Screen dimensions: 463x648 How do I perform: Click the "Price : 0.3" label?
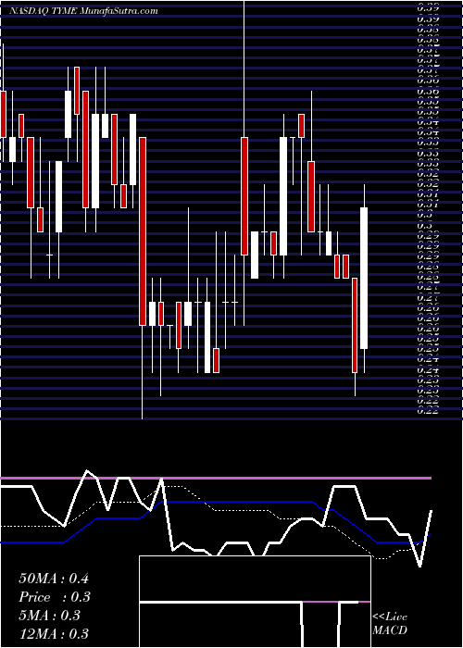[x=54, y=597]
